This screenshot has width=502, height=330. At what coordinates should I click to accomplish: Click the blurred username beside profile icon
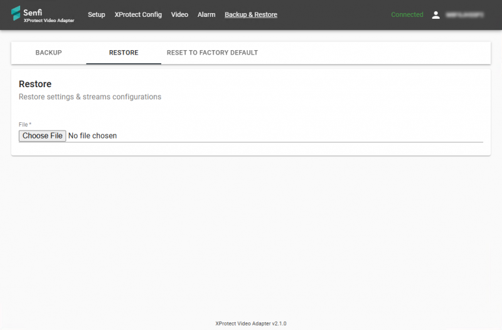(x=466, y=14)
